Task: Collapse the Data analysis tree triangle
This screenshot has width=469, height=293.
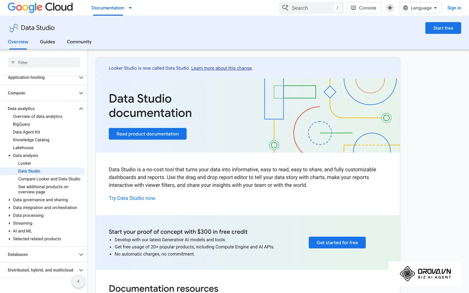Action: [x=9, y=156]
